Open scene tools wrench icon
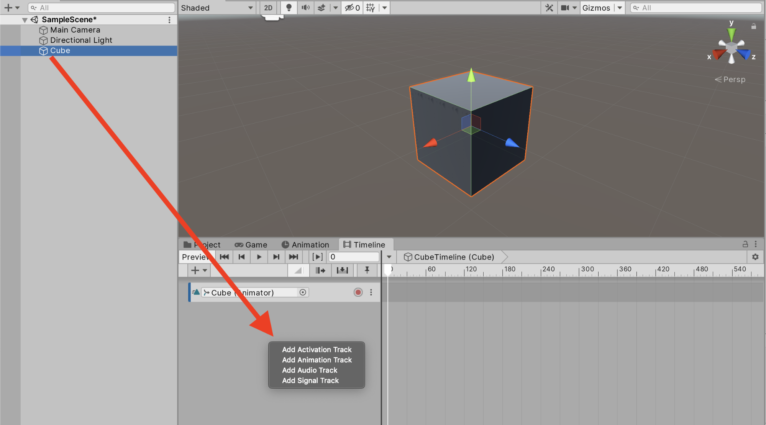The height and width of the screenshot is (425, 766). pyautogui.click(x=549, y=8)
